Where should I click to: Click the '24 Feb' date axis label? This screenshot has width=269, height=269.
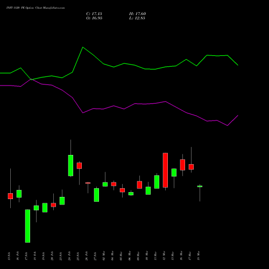(69, 256)
